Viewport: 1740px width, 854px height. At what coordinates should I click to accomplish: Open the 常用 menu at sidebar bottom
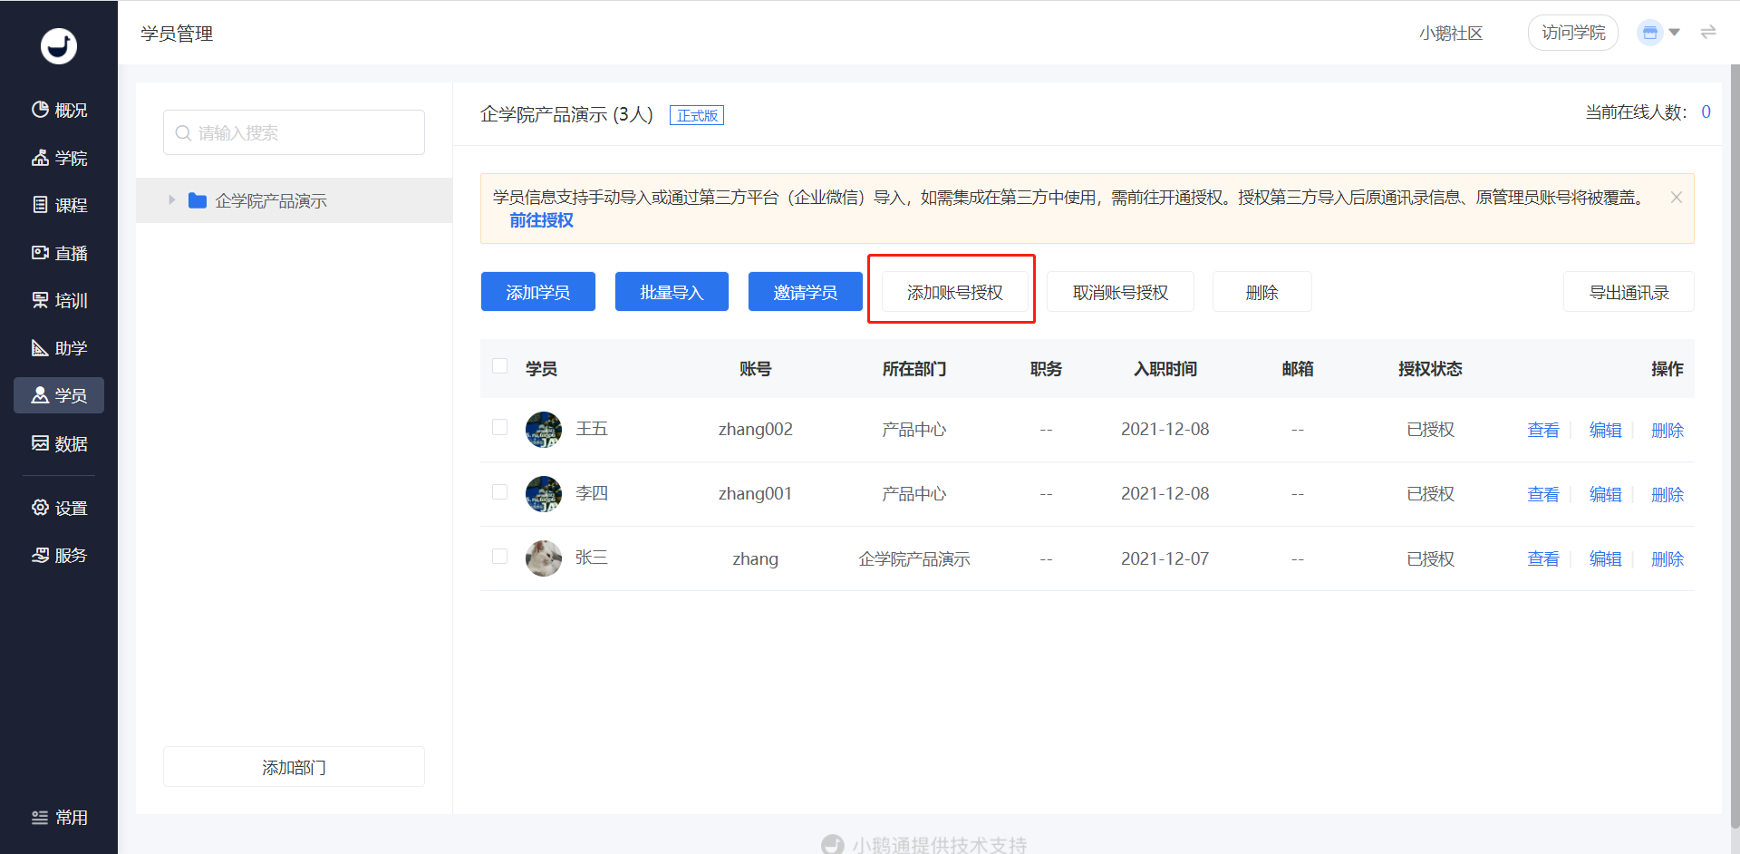[59, 818]
